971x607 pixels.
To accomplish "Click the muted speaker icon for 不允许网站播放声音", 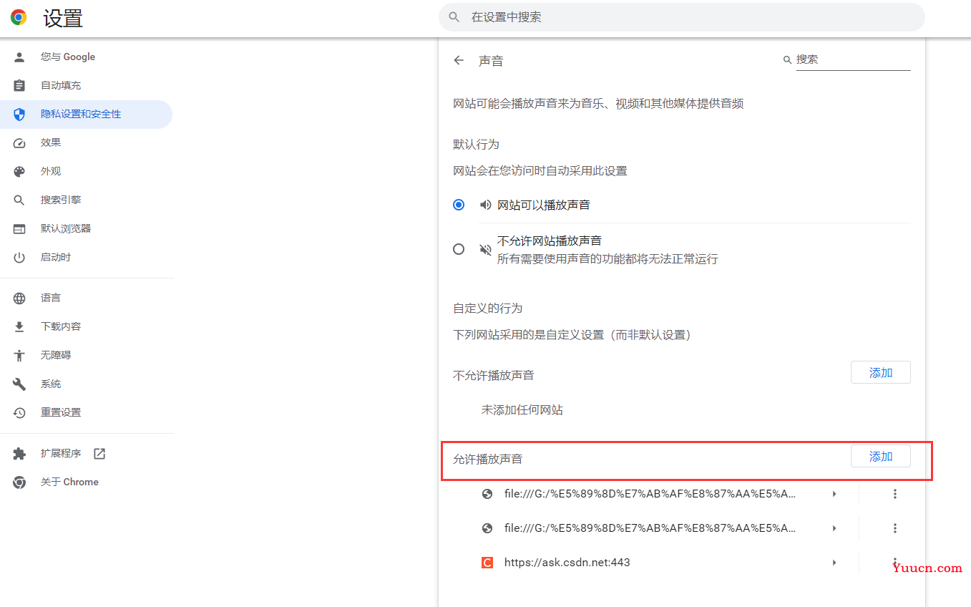I will tap(486, 249).
